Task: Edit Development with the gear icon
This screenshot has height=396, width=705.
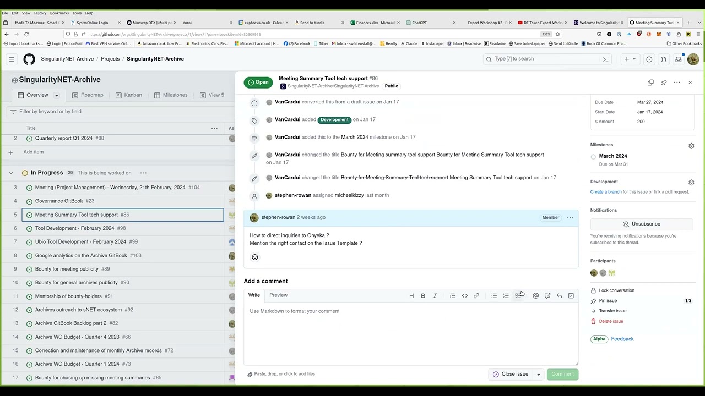Action: point(691,182)
